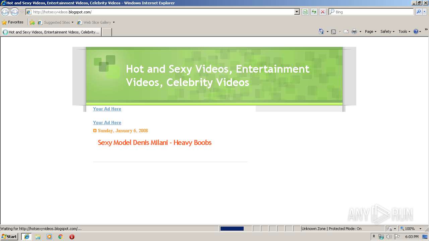Click the Help question mark icon
This screenshot has height=241, width=429.
[x=416, y=31]
